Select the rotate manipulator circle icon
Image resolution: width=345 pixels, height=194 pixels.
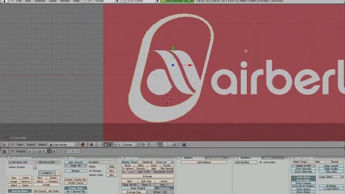coord(115,144)
